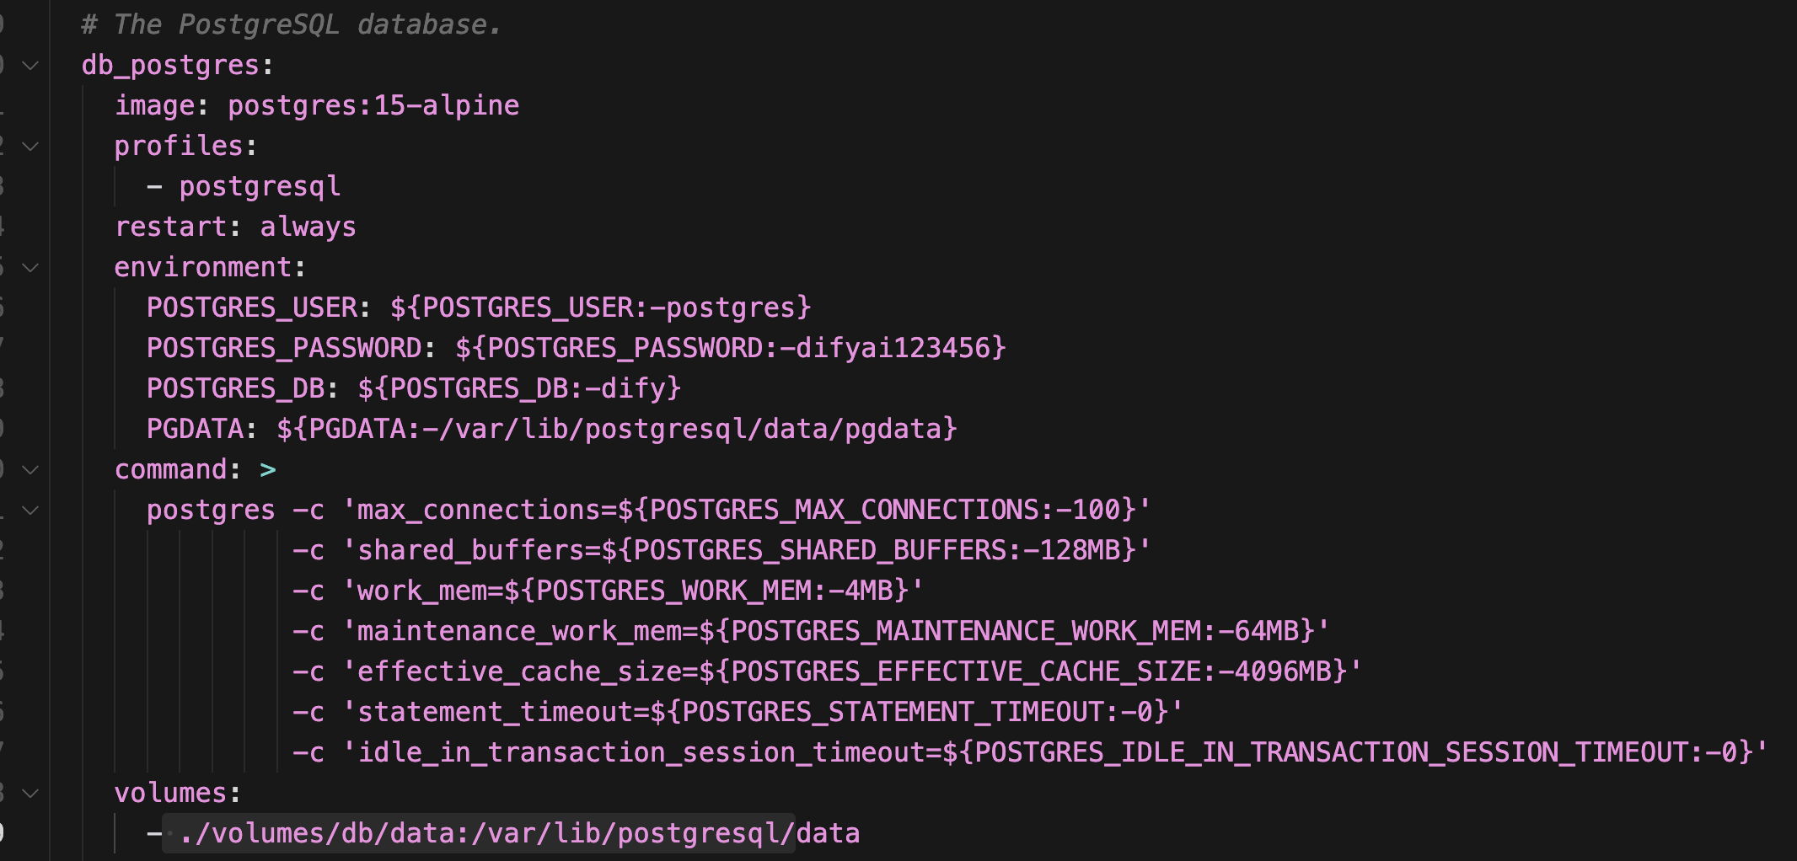This screenshot has width=1797, height=861.
Task: Fold the environment section using its chevron
Action: click(x=30, y=268)
